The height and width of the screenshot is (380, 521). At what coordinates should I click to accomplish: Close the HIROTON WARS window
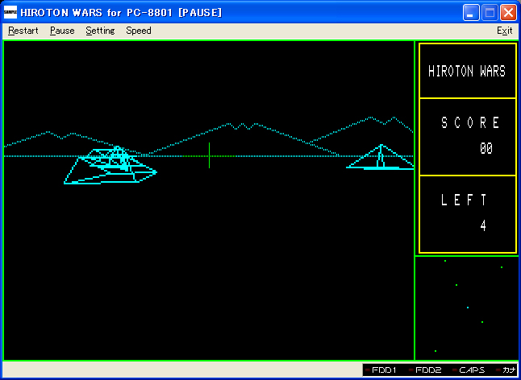point(508,13)
